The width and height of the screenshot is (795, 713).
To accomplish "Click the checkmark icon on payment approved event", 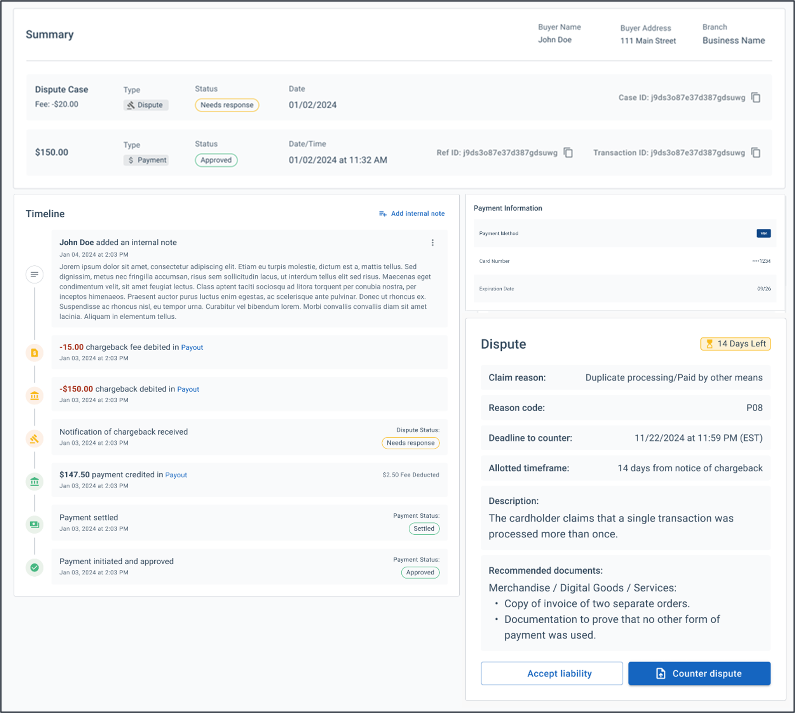I will coord(35,567).
